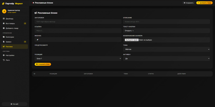Focus the Заголовок input field
215x107 pixels.
click(x=78, y=22)
